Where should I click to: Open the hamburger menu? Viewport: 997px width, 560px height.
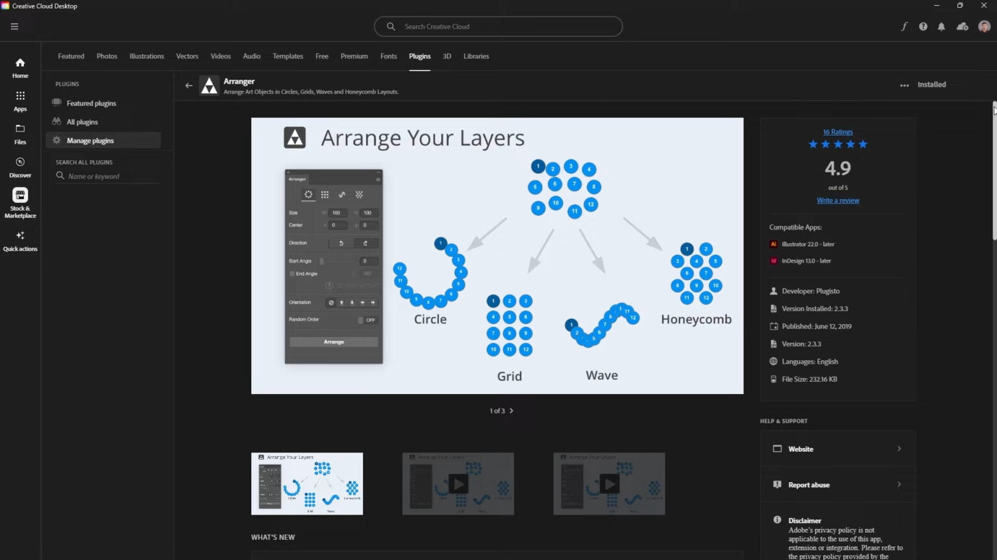[14, 26]
